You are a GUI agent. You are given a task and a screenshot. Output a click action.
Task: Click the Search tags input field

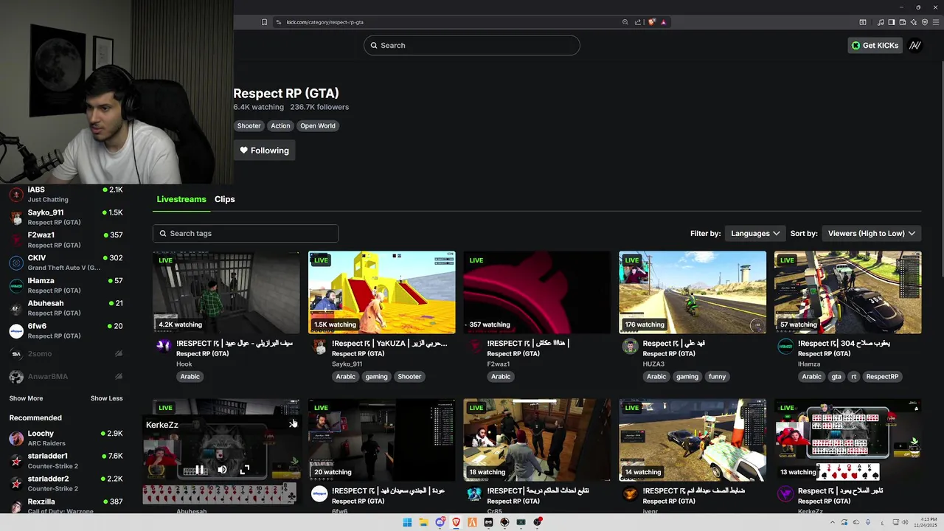[246, 234]
